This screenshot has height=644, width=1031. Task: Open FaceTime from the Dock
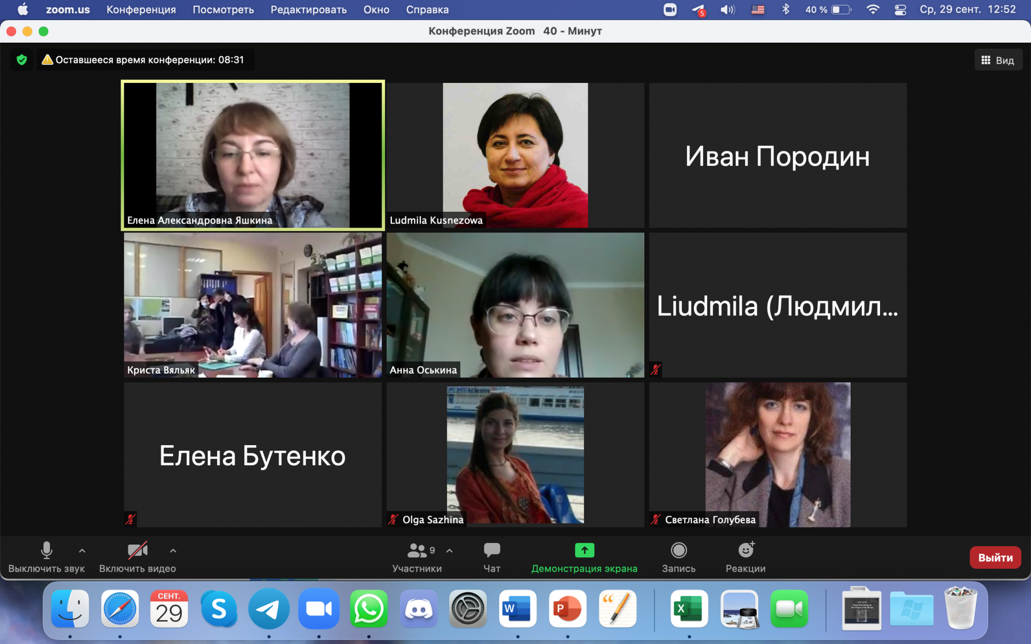click(789, 609)
